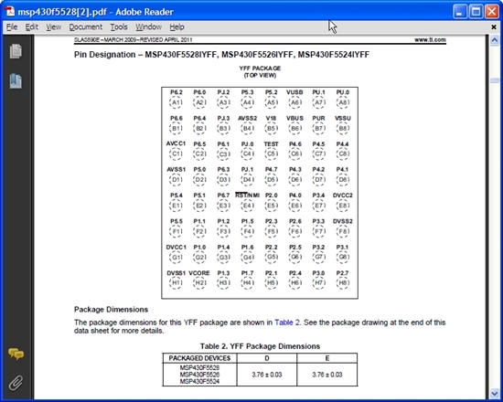The width and height of the screenshot is (503, 402).
Task: Open the Help menu
Action: (x=177, y=26)
